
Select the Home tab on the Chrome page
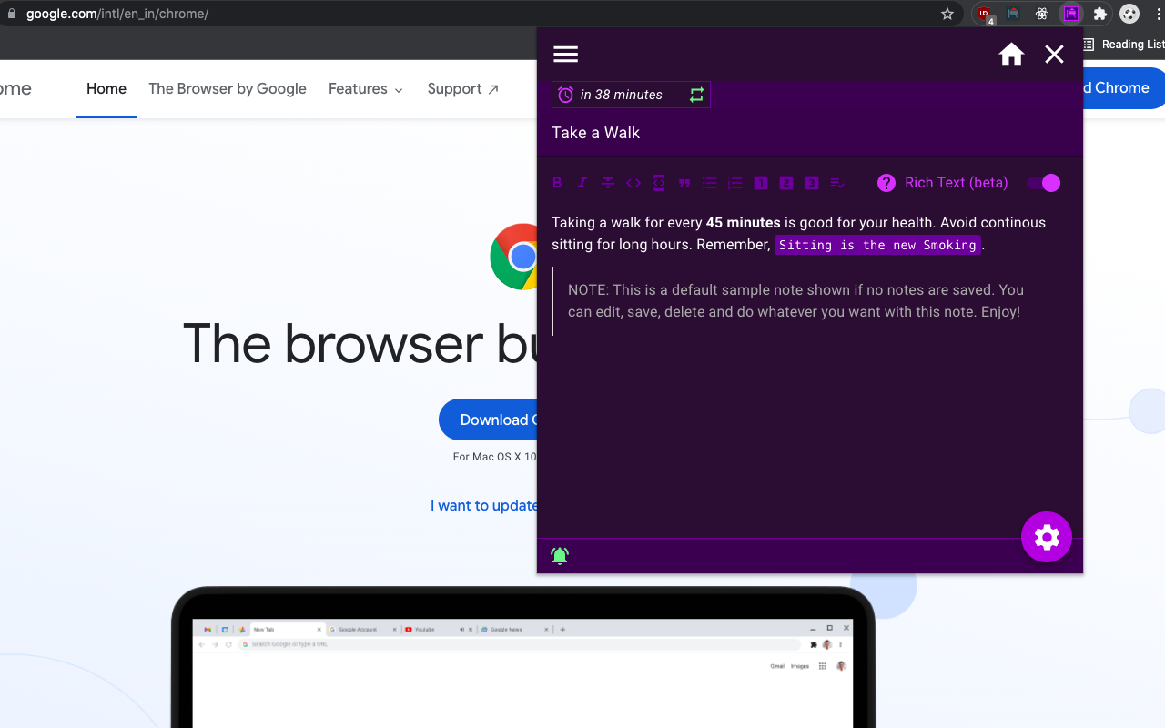coord(106,89)
